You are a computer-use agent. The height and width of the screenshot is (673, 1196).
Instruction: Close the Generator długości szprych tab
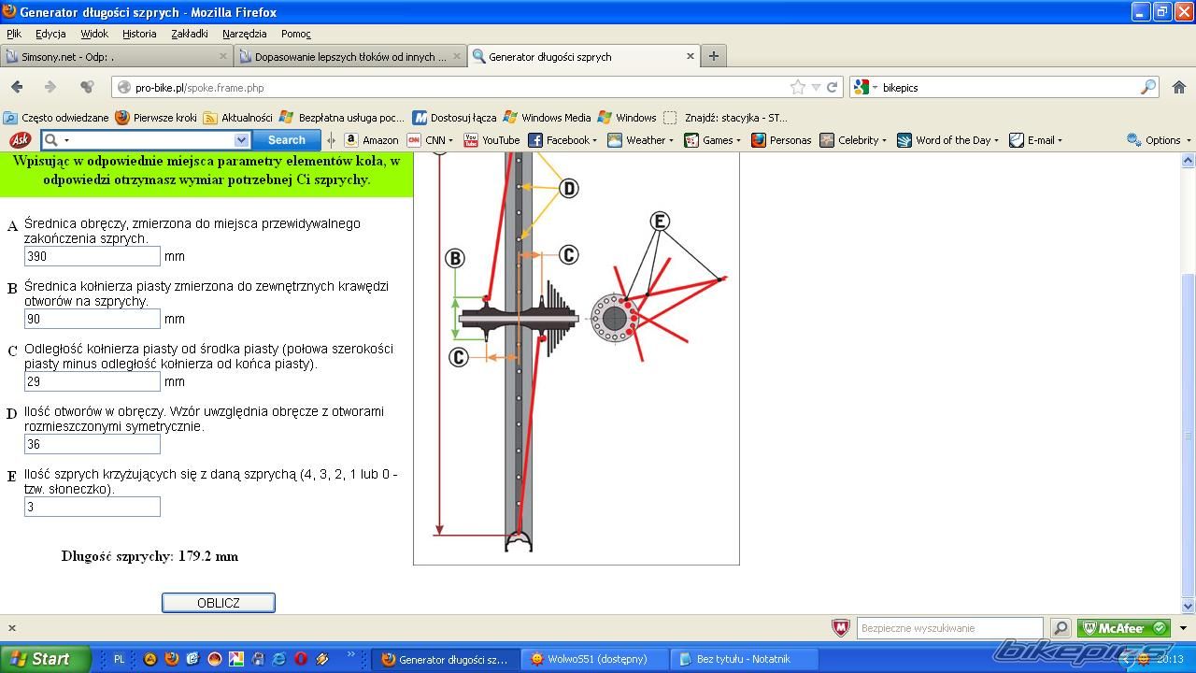pos(691,56)
